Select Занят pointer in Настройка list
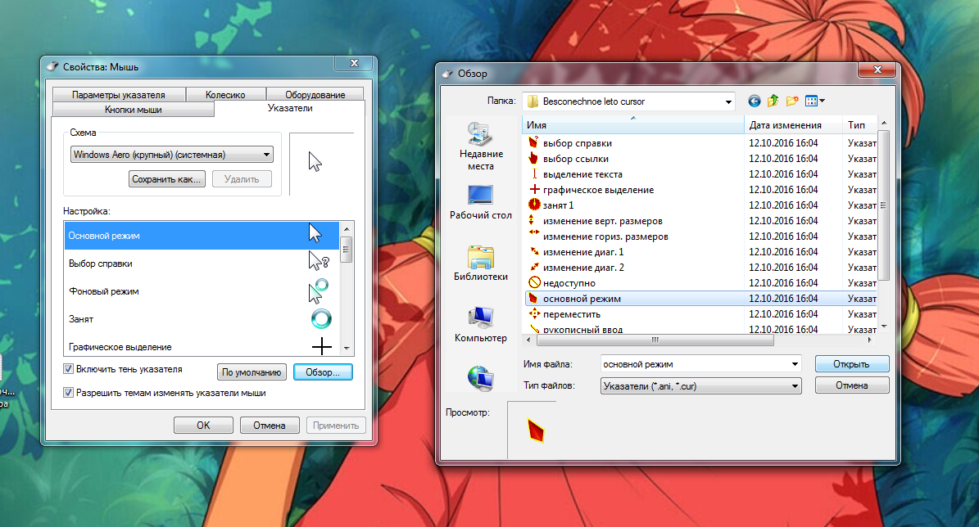Image resolution: width=979 pixels, height=527 pixels. tap(202, 318)
